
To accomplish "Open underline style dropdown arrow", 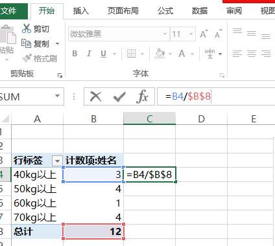I will pyautogui.click(x=114, y=54).
